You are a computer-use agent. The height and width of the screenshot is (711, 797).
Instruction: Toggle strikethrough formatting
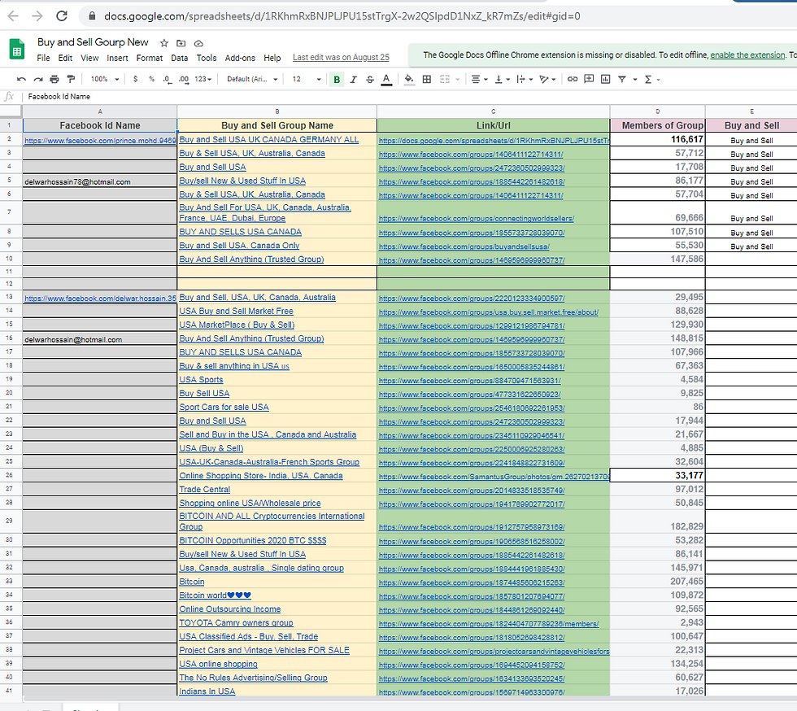pos(369,80)
